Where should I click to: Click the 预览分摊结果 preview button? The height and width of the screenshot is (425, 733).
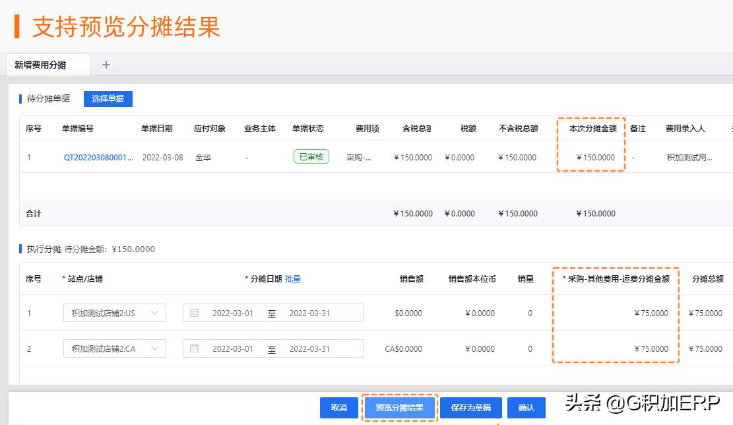(x=400, y=408)
